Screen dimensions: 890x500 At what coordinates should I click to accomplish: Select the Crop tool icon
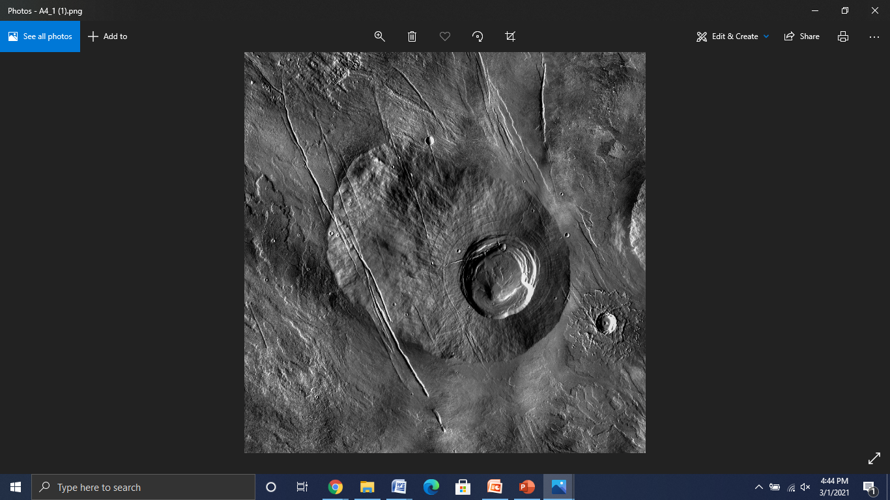pos(510,36)
